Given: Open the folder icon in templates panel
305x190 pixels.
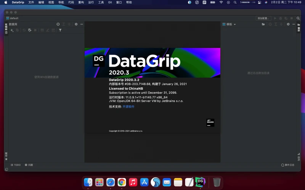Looking at the screenshot, I should click(x=263, y=24).
